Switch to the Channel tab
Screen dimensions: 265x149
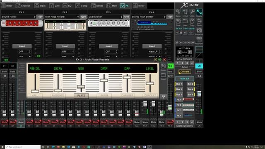[x=23, y=6]
